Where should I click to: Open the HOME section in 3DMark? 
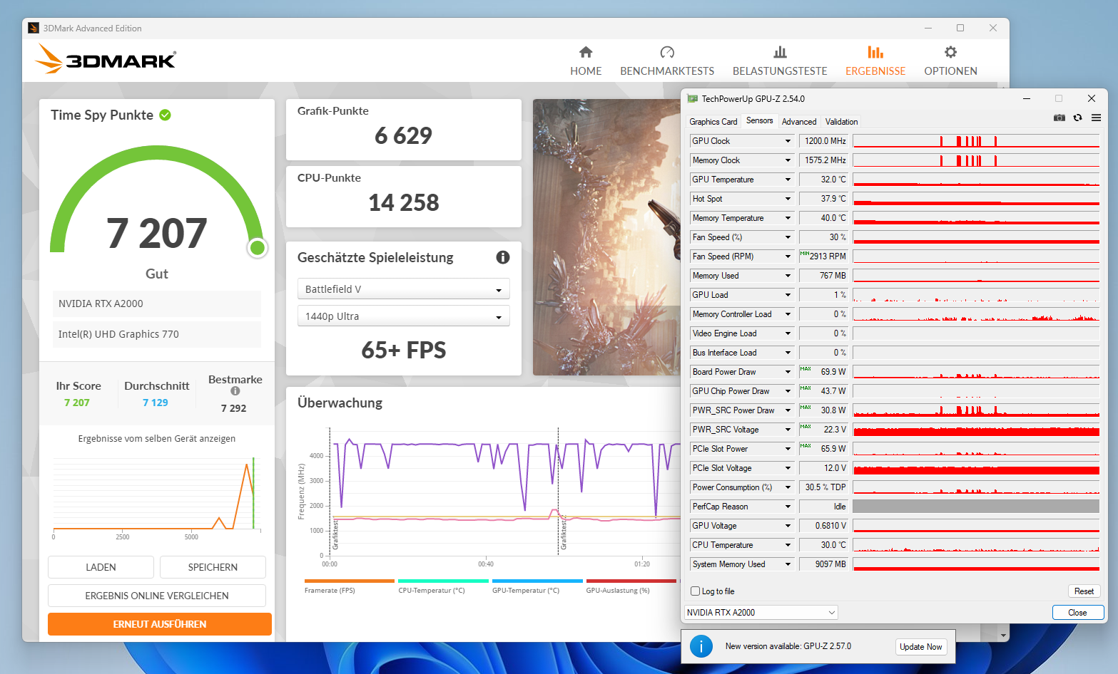point(586,61)
